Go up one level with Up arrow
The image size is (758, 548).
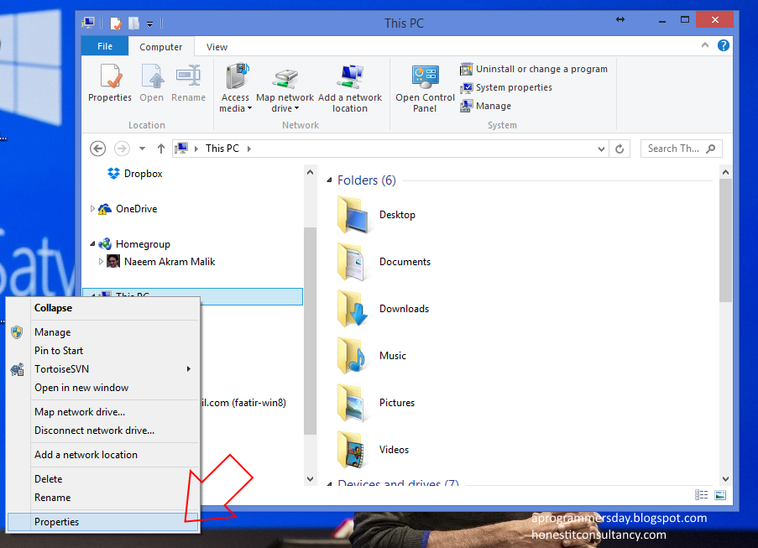point(161,149)
